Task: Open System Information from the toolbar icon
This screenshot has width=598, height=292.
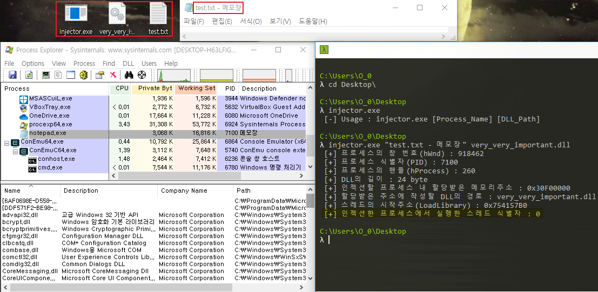Action: [x=46, y=74]
